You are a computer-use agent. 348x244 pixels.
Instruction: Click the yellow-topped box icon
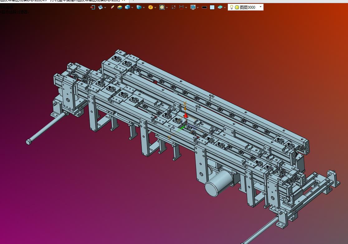pyautogui.click(x=120, y=7)
